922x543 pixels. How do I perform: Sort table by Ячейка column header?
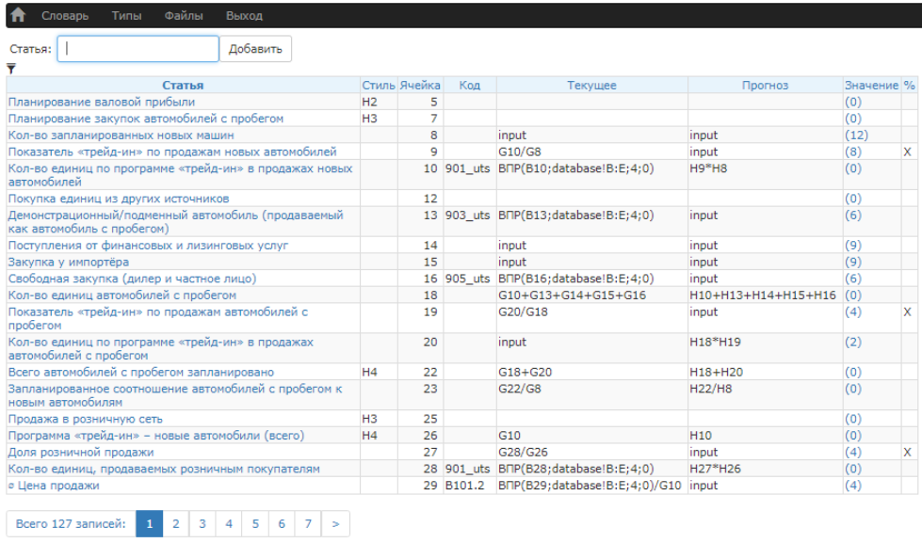[x=420, y=86]
